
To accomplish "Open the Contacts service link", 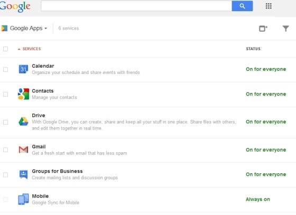I will click(43, 91).
